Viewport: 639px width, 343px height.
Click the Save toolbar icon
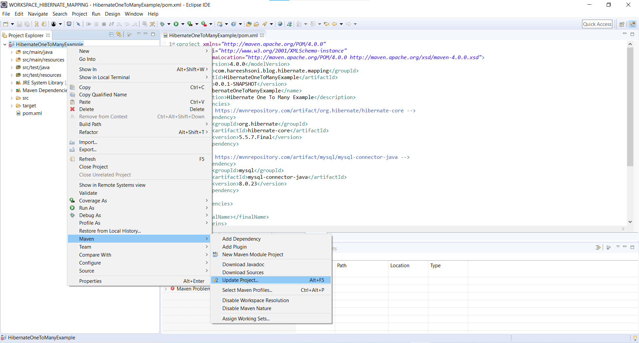(19, 24)
